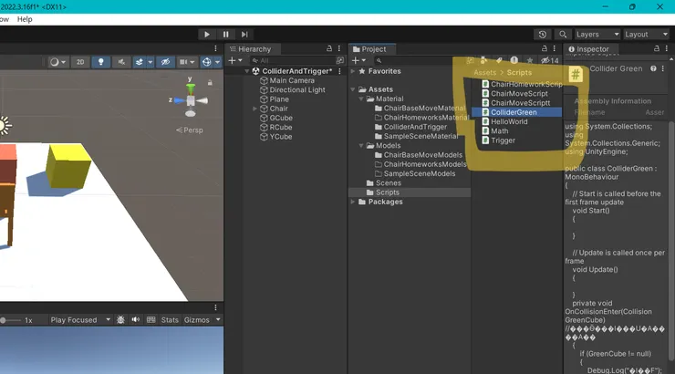Select the ChairMoveScript file
The height and width of the screenshot is (374, 675).
520,93
